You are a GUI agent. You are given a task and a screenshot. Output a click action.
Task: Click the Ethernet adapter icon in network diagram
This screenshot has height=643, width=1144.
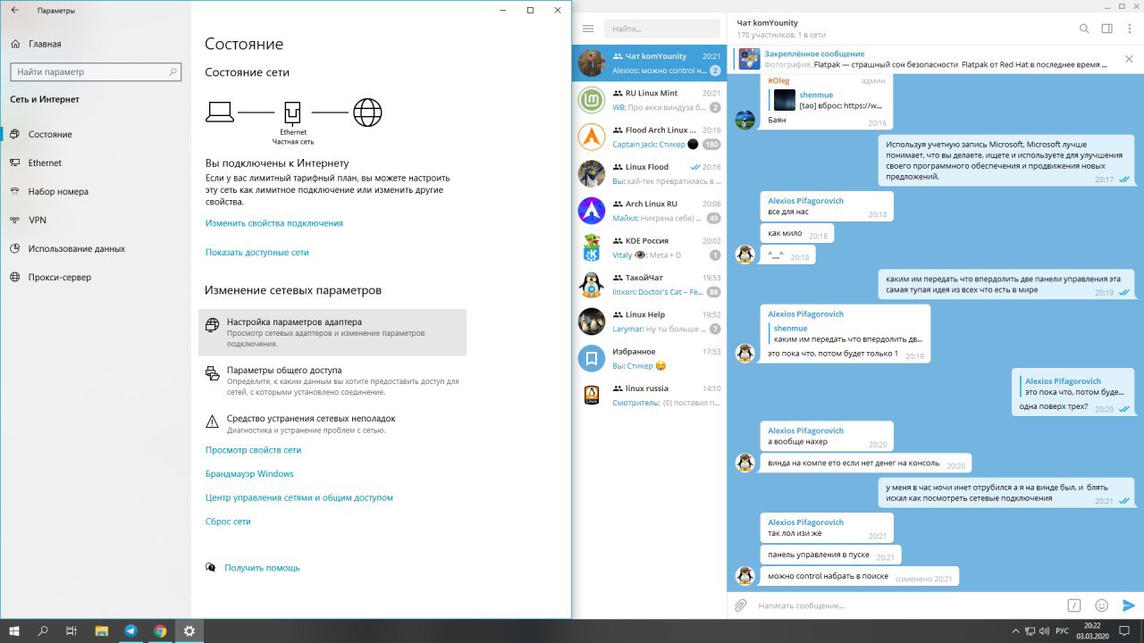click(x=292, y=113)
